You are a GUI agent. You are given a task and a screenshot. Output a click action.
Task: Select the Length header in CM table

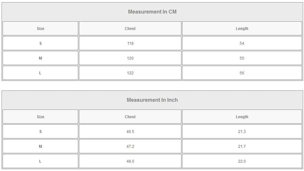242,29
